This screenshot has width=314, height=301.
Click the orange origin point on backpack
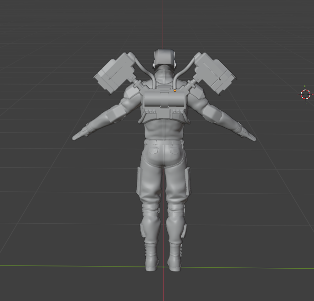point(175,91)
